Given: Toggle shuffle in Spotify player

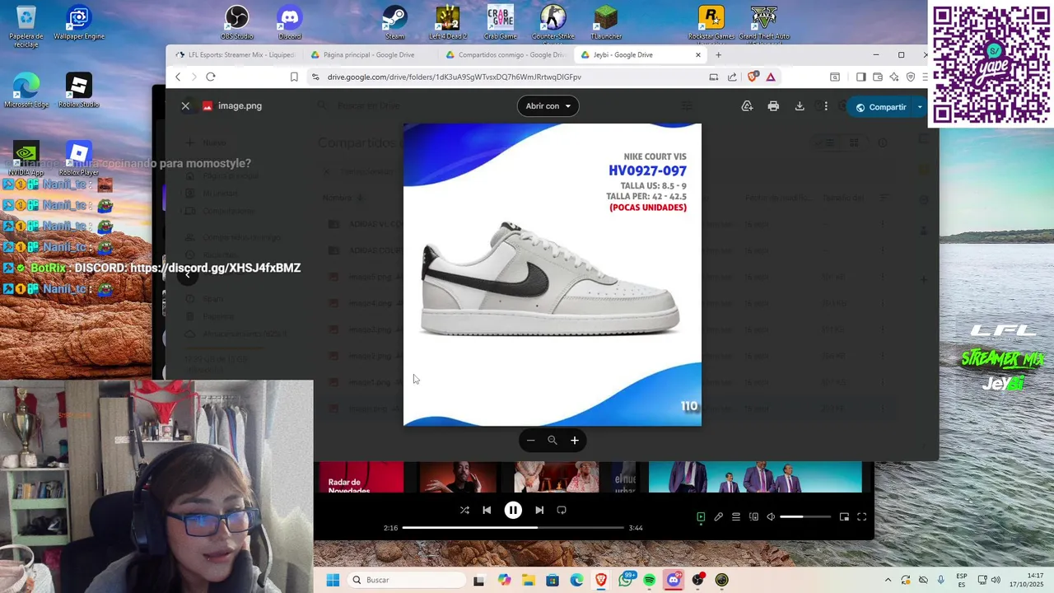Looking at the screenshot, I should click(464, 510).
